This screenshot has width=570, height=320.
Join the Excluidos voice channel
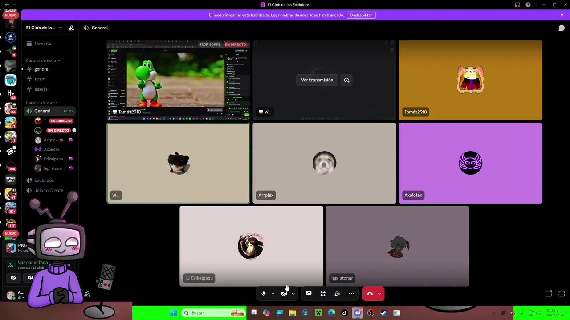[x=50, y=180]
